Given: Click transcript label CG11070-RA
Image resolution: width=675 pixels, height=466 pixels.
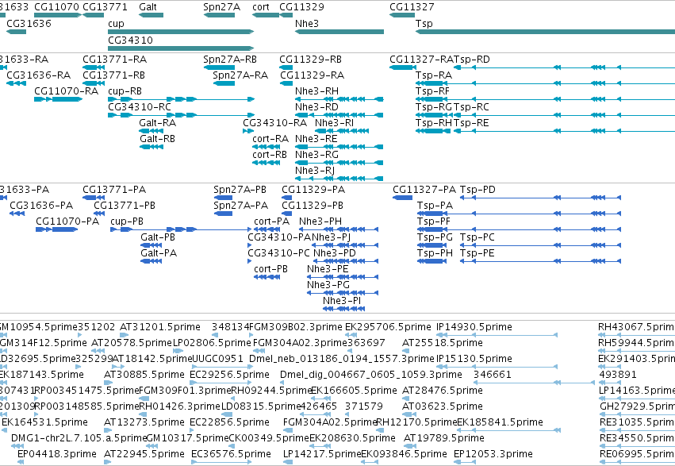Looking at the screenshot, I should tap(67, 91).
